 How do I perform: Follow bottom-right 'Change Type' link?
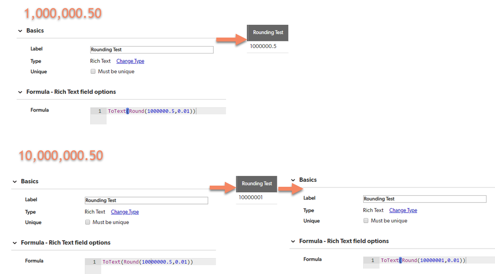click(x=403, y=210)
